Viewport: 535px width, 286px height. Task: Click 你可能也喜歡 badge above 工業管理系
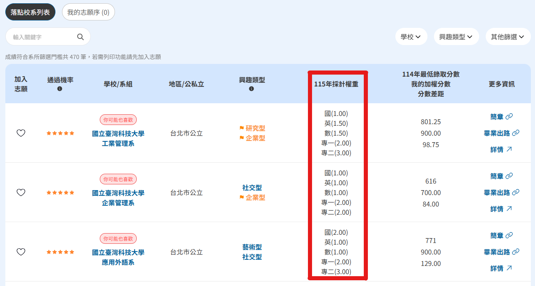point(118,120)
